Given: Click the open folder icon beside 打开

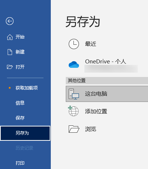Looking at the screenshot, I should [10, 67].
